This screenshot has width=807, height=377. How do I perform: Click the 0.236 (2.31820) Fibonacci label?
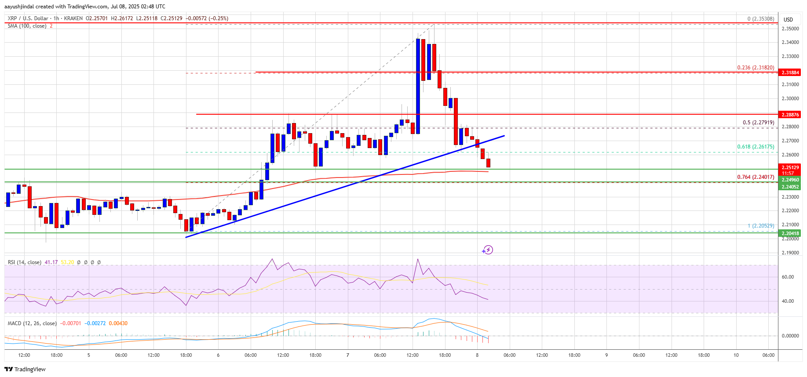(756, 68)
